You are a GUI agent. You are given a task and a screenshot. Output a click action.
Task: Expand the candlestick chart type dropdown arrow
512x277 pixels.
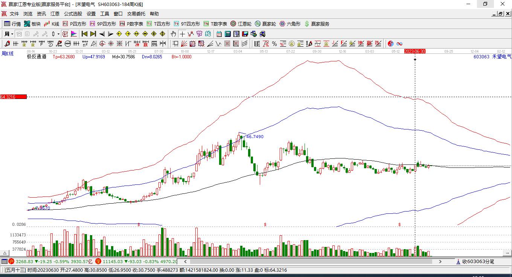(58, 34)
